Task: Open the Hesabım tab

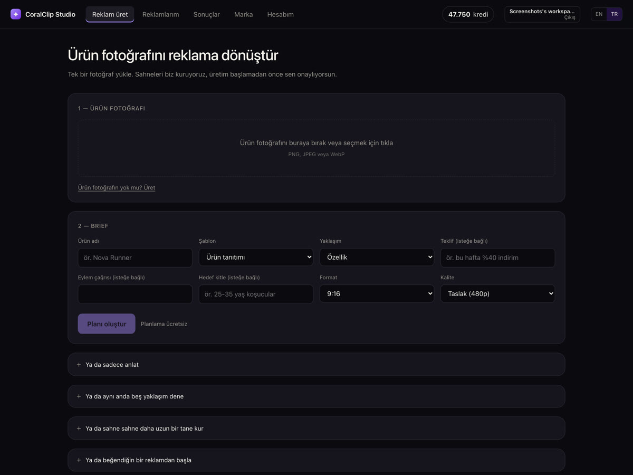Action: (x=280, y=14)
